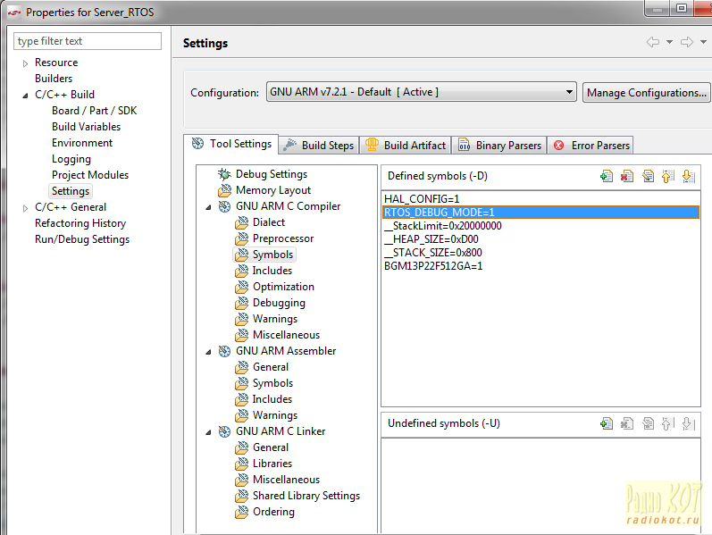712x535 pixels.
Task: Open compiler Warnings settings
Action: pos(275,319)
